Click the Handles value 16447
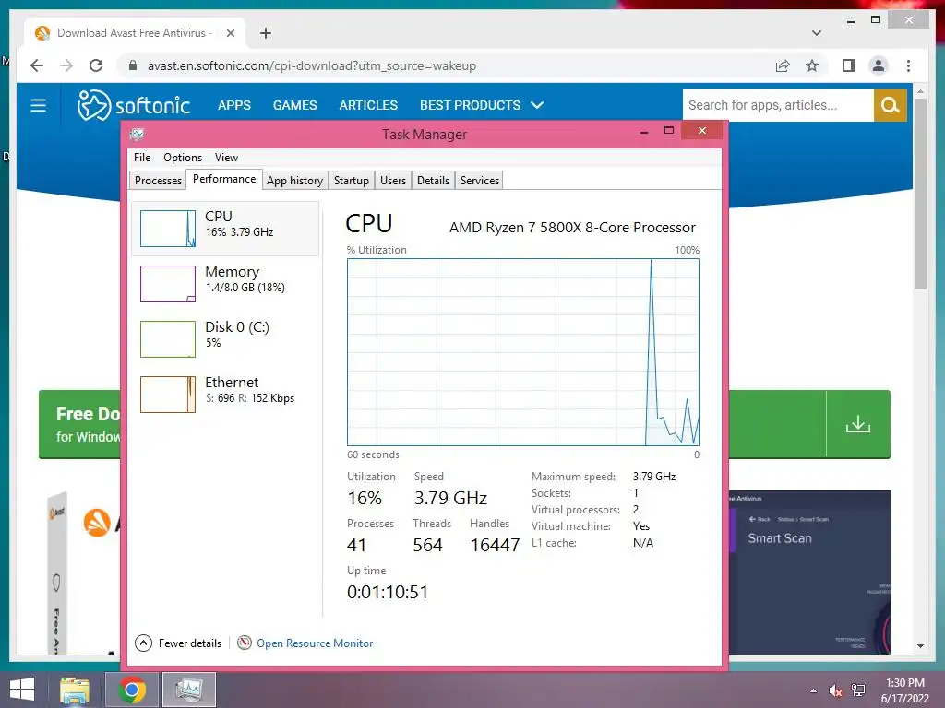The width and height of the screenshot is (945, 708). (495, 545)
